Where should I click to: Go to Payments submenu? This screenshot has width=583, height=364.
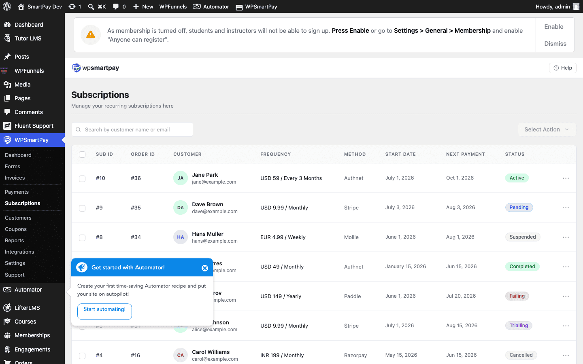click(x=17, y=192)
